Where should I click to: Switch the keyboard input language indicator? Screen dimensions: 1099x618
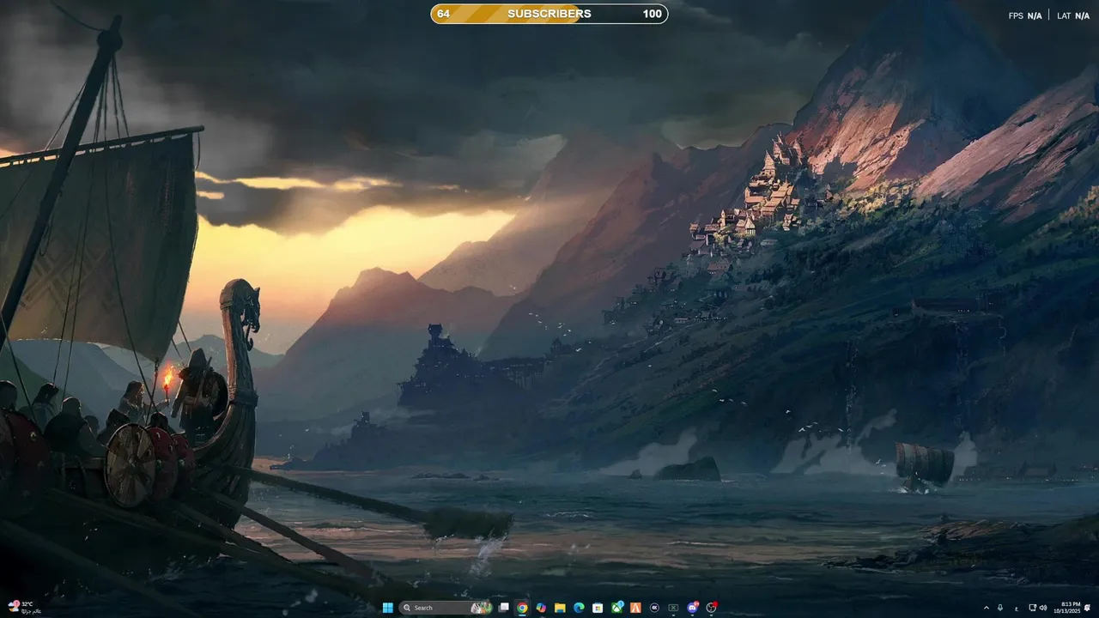pyautogui.click(x=1017, y=609)
